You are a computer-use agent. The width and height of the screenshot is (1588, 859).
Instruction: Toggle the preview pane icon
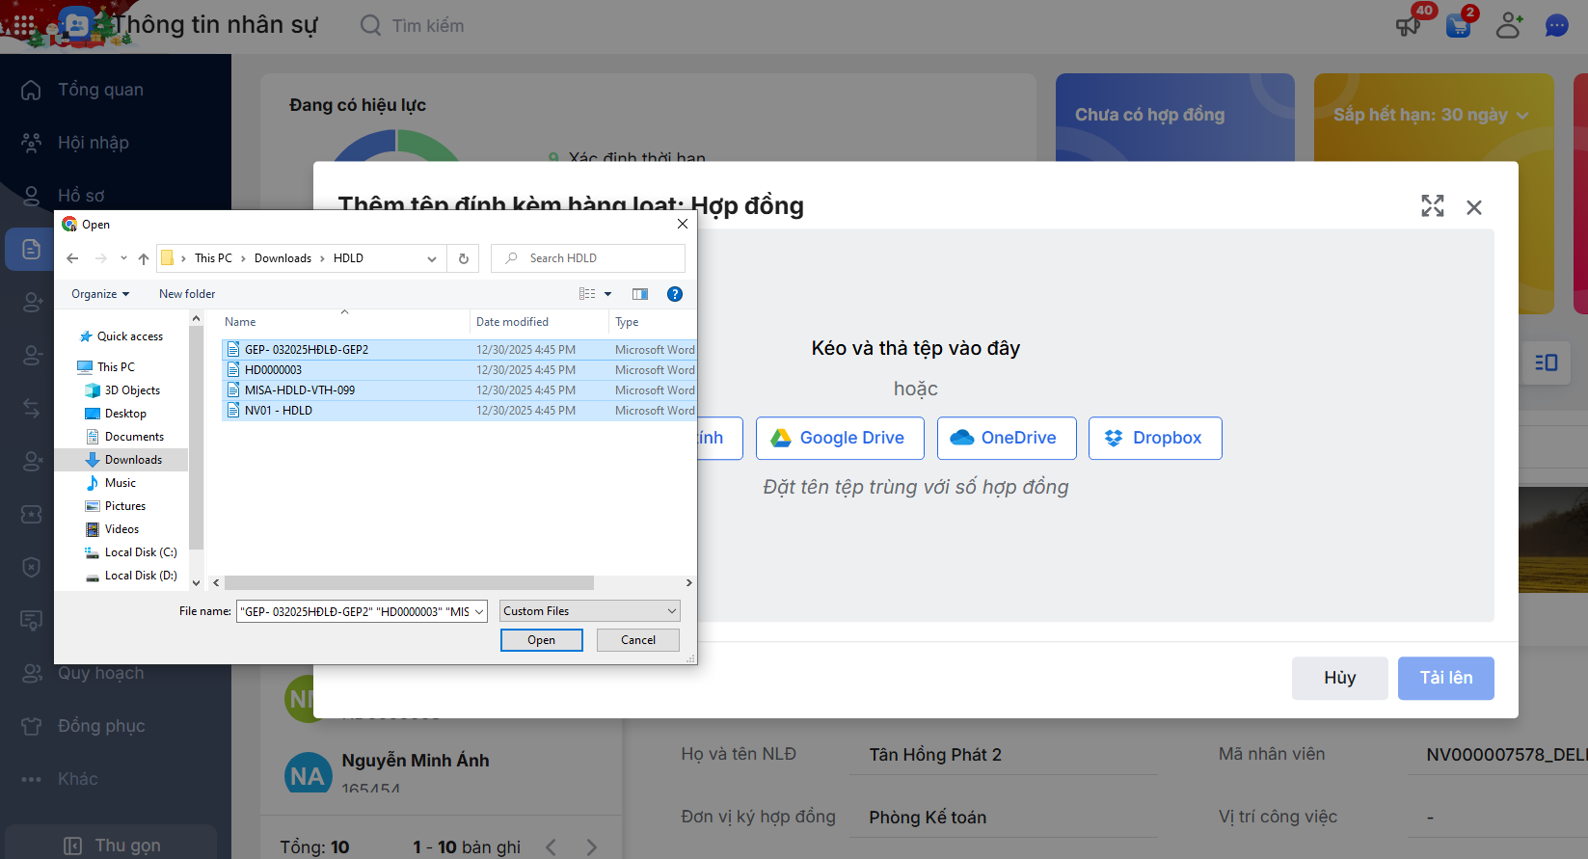tap(639, 294)
